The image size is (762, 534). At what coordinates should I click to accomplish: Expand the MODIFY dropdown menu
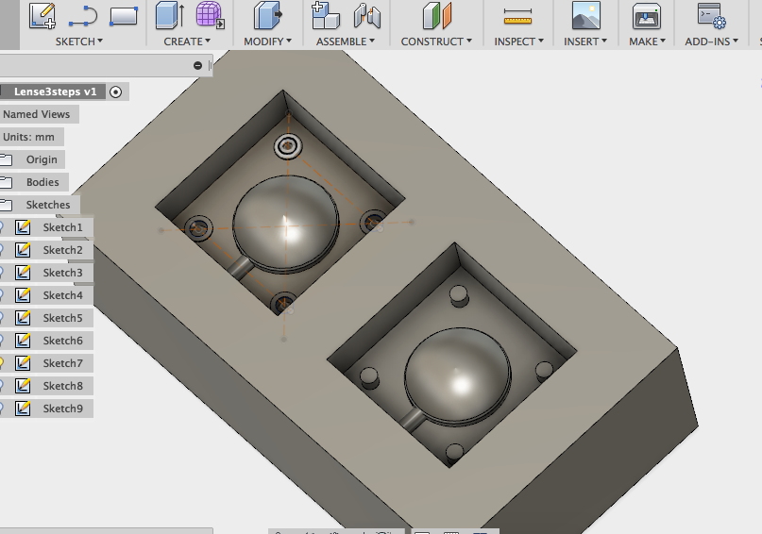click(x=268, y=42)
